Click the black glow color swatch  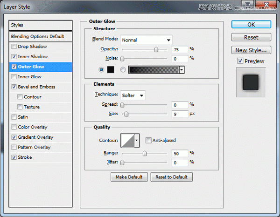[x=111, y=70]
